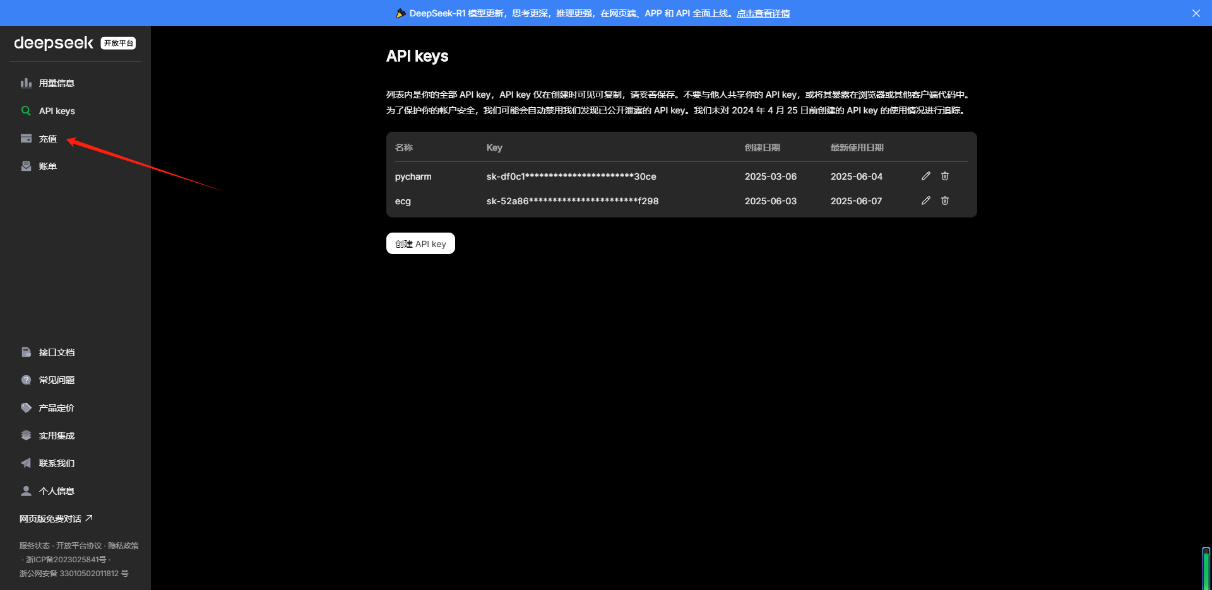This screenshot has width=1212, height=590.
Task: Click the integrations stack icon
Action: coord(26,436)
